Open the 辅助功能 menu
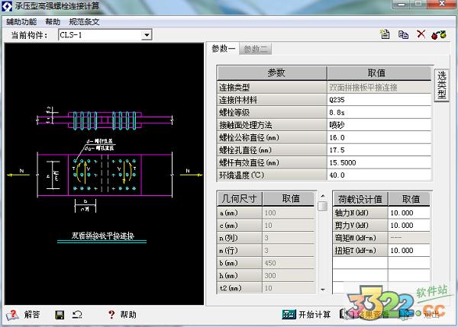This screenshot has width=458, height=327. (x=21, y=22)
